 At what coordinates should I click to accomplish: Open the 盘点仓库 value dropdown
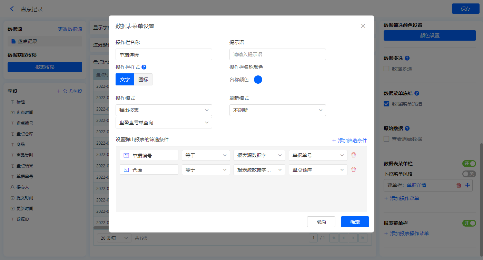pos(318,170)
